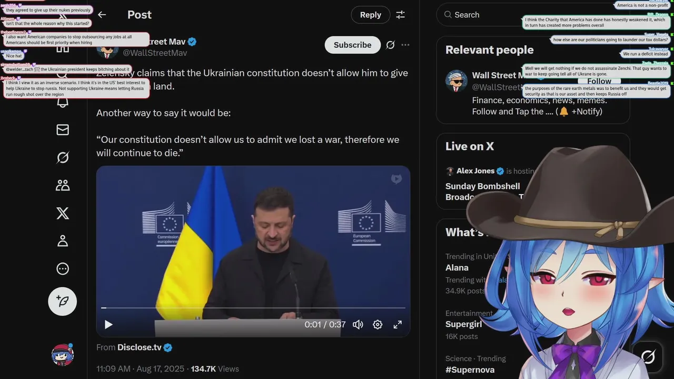Open Communities people icon in sidebar

[63, 185]
